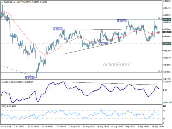The width and height of the screenshot is (172, 129).
Task: Click the 16 Sep 16:00 time label
Action: 158,126
